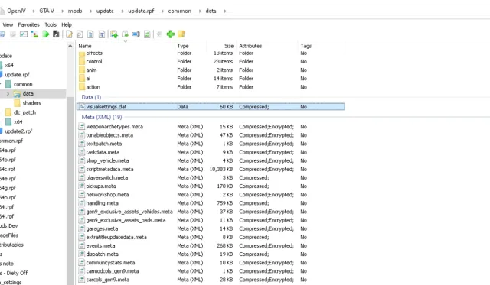Click the small window view toolbar icon

pyautogui.click(x=24, y=34)
